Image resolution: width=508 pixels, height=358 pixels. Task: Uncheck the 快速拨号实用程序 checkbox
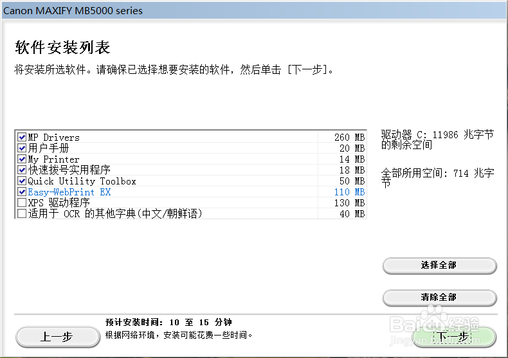pos(22,170)
